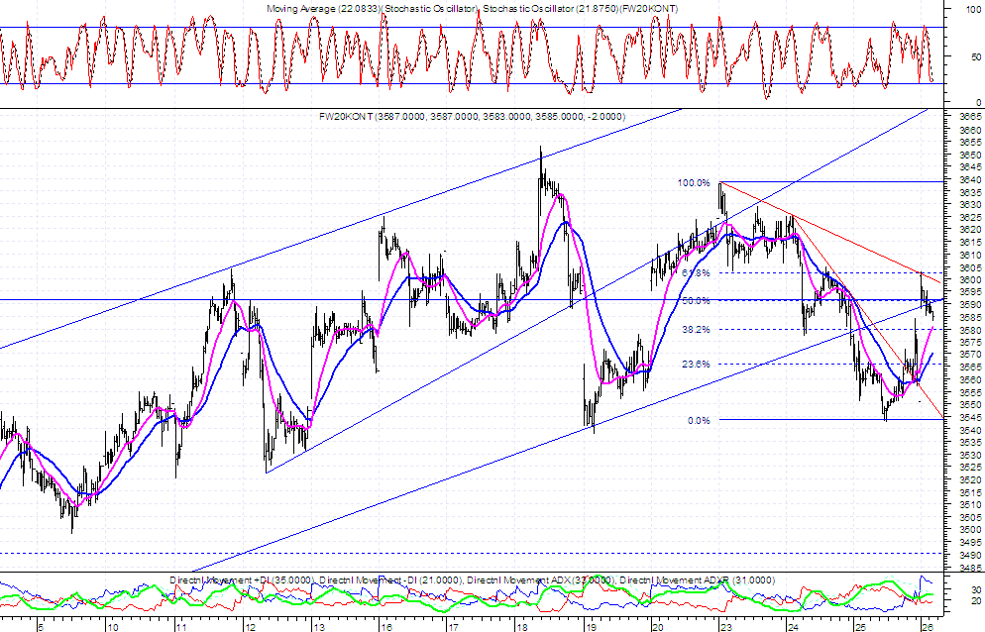The height and width of the screenshot is (632, 985).
Task: Click the 50 level on the stochastic axis
Action: [x=976, y=56]
